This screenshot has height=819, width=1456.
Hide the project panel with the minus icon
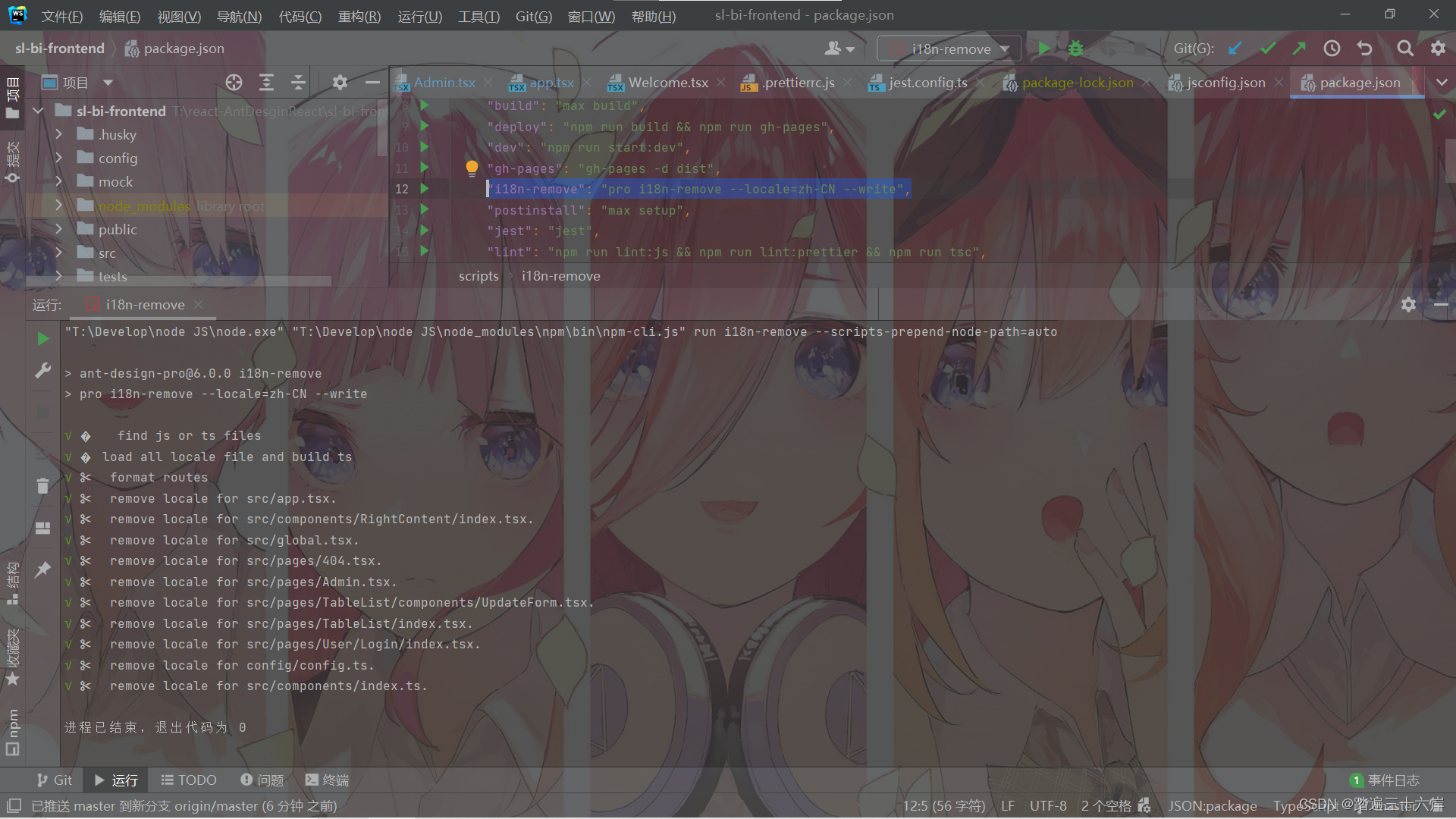(x=372, y=83)
